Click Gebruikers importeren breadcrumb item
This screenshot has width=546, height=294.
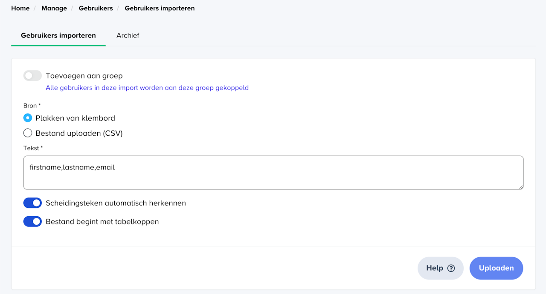160,9
